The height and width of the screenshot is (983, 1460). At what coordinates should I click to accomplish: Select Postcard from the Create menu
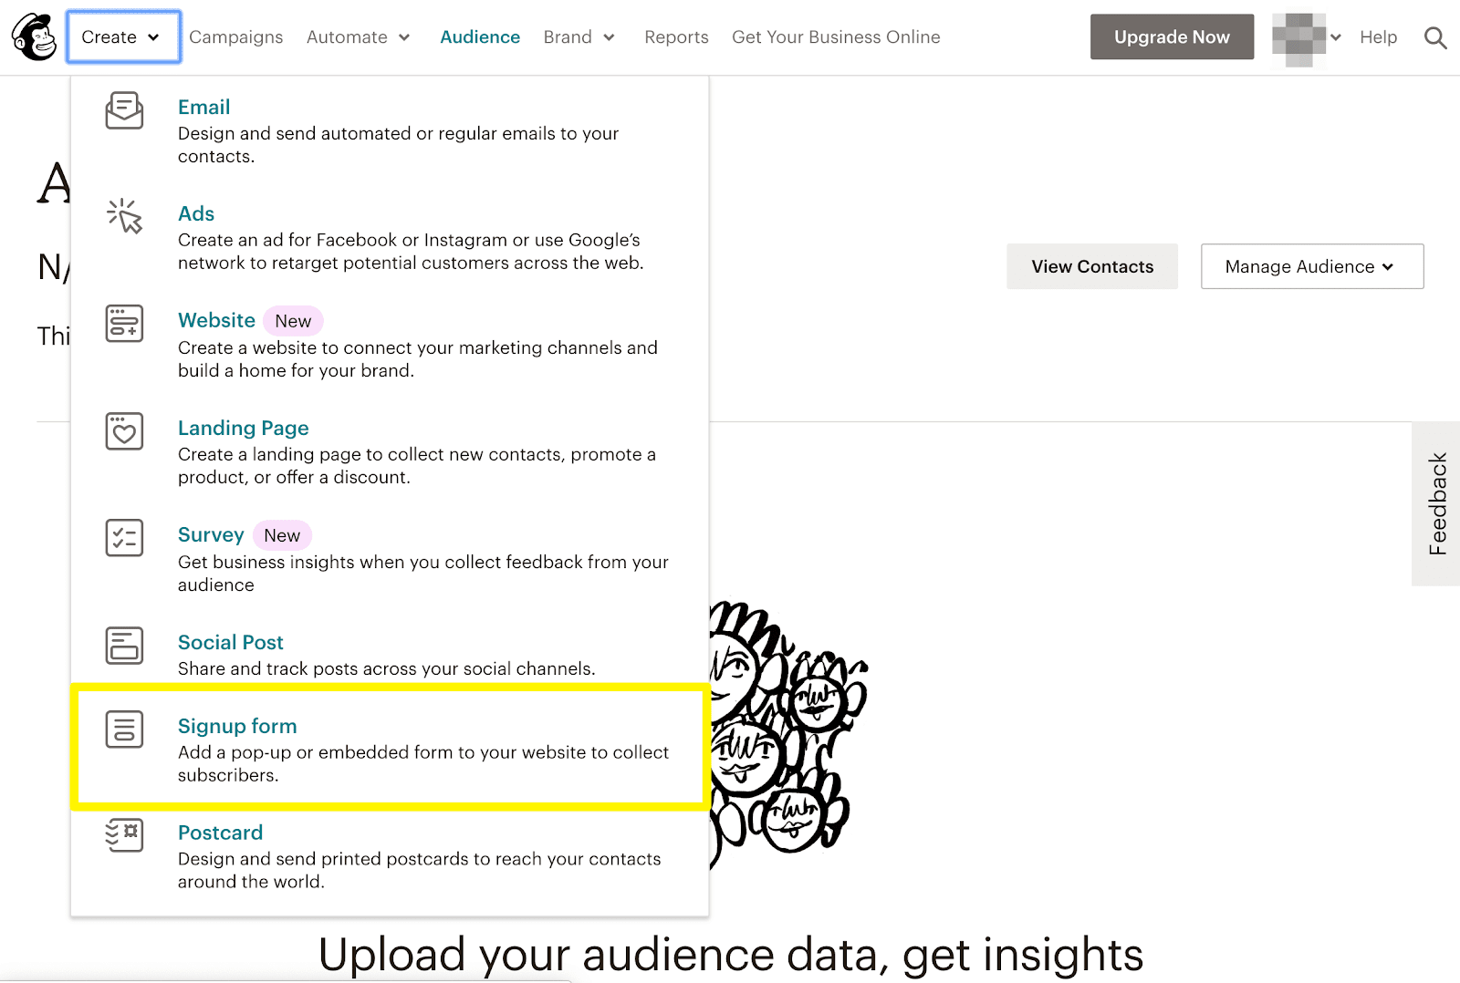220,833
